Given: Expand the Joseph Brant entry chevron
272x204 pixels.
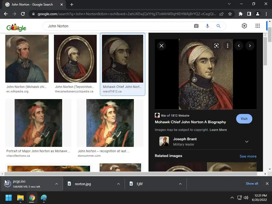Looking at the screenshot, I should point(247,142).
